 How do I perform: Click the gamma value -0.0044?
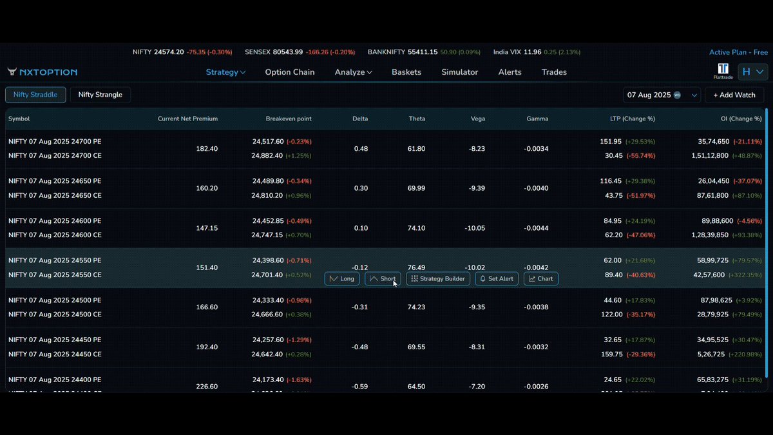[536, 228]
